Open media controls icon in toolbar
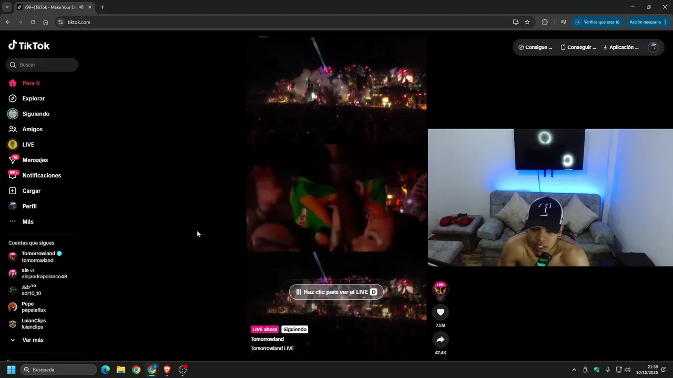Screen dimensions: 673x378 coord(563,22)
